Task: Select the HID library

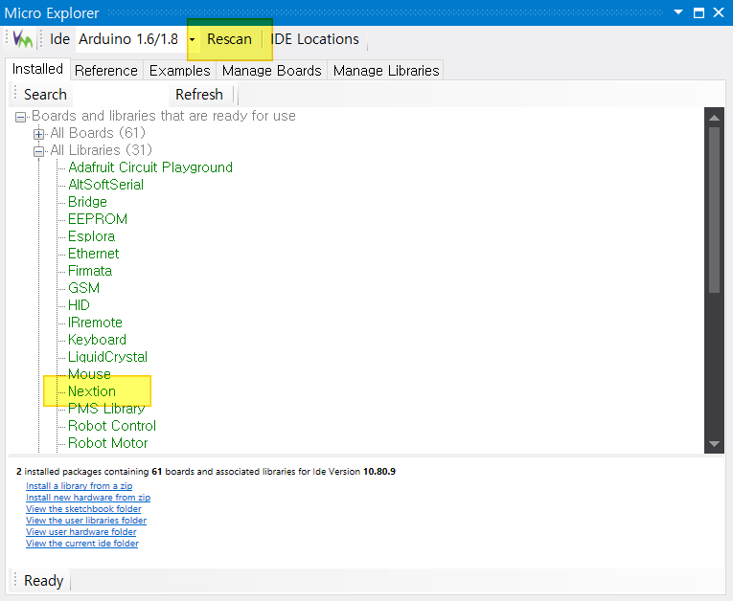Action: click(79, 305)
